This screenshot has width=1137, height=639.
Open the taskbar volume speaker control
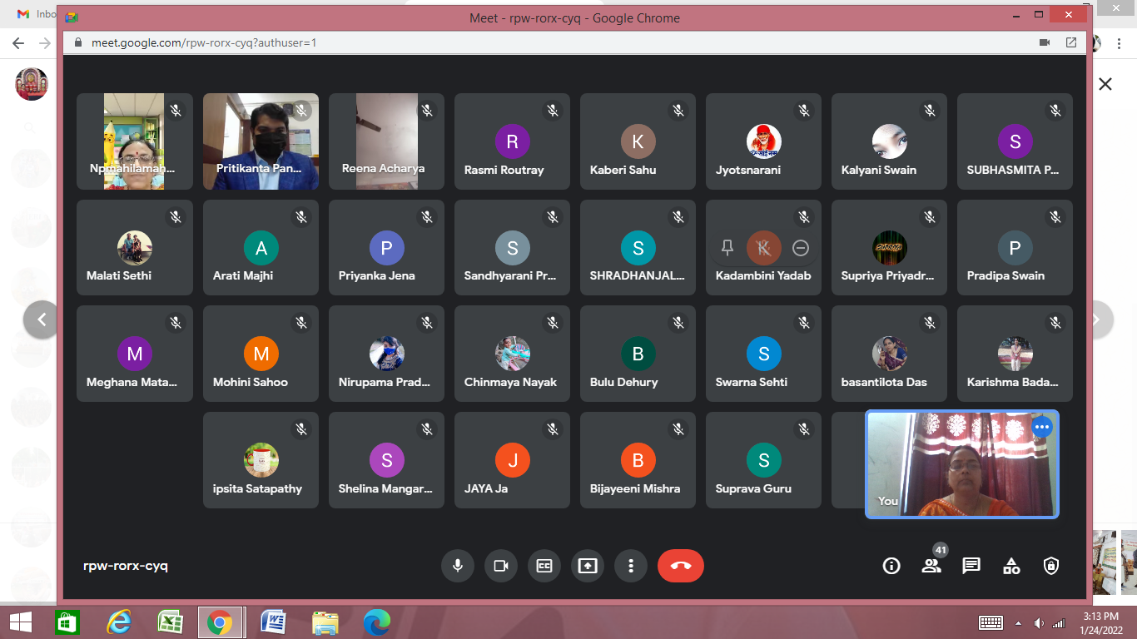pos(1039,623)
